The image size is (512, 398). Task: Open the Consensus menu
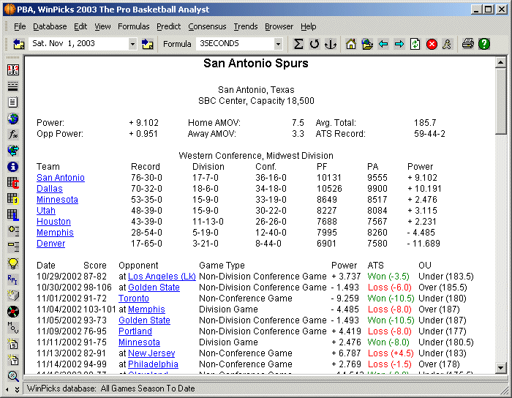click(x=207, y=26)
